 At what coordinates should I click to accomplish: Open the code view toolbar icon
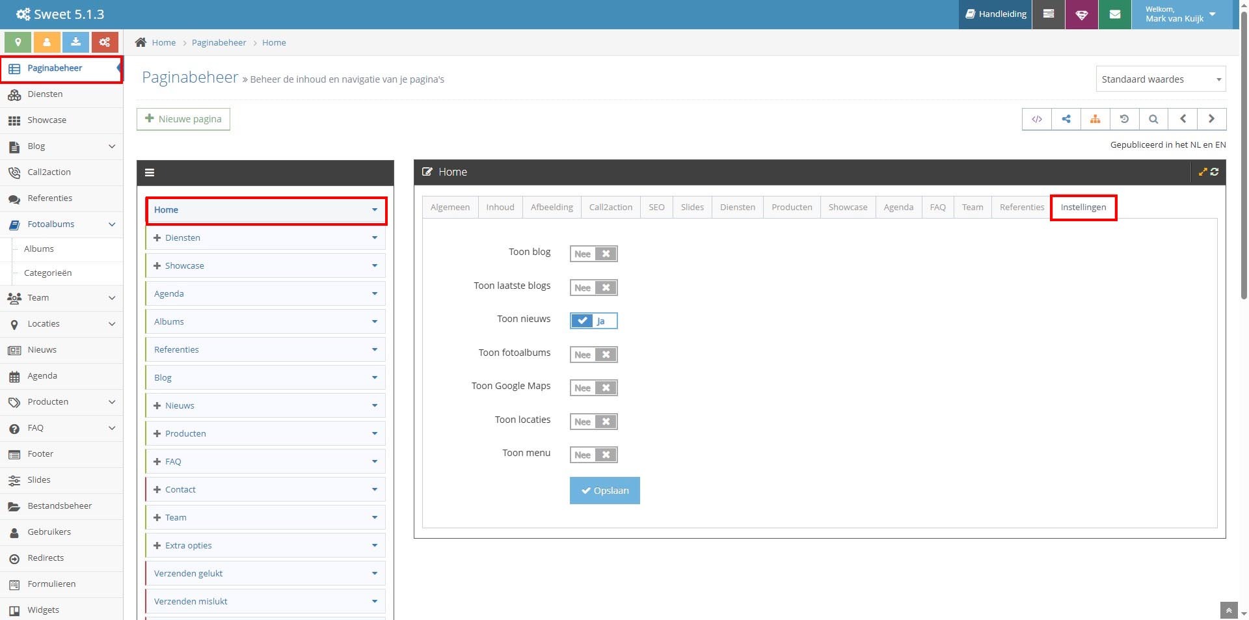pyautogui.click(x=1037, y=119)
